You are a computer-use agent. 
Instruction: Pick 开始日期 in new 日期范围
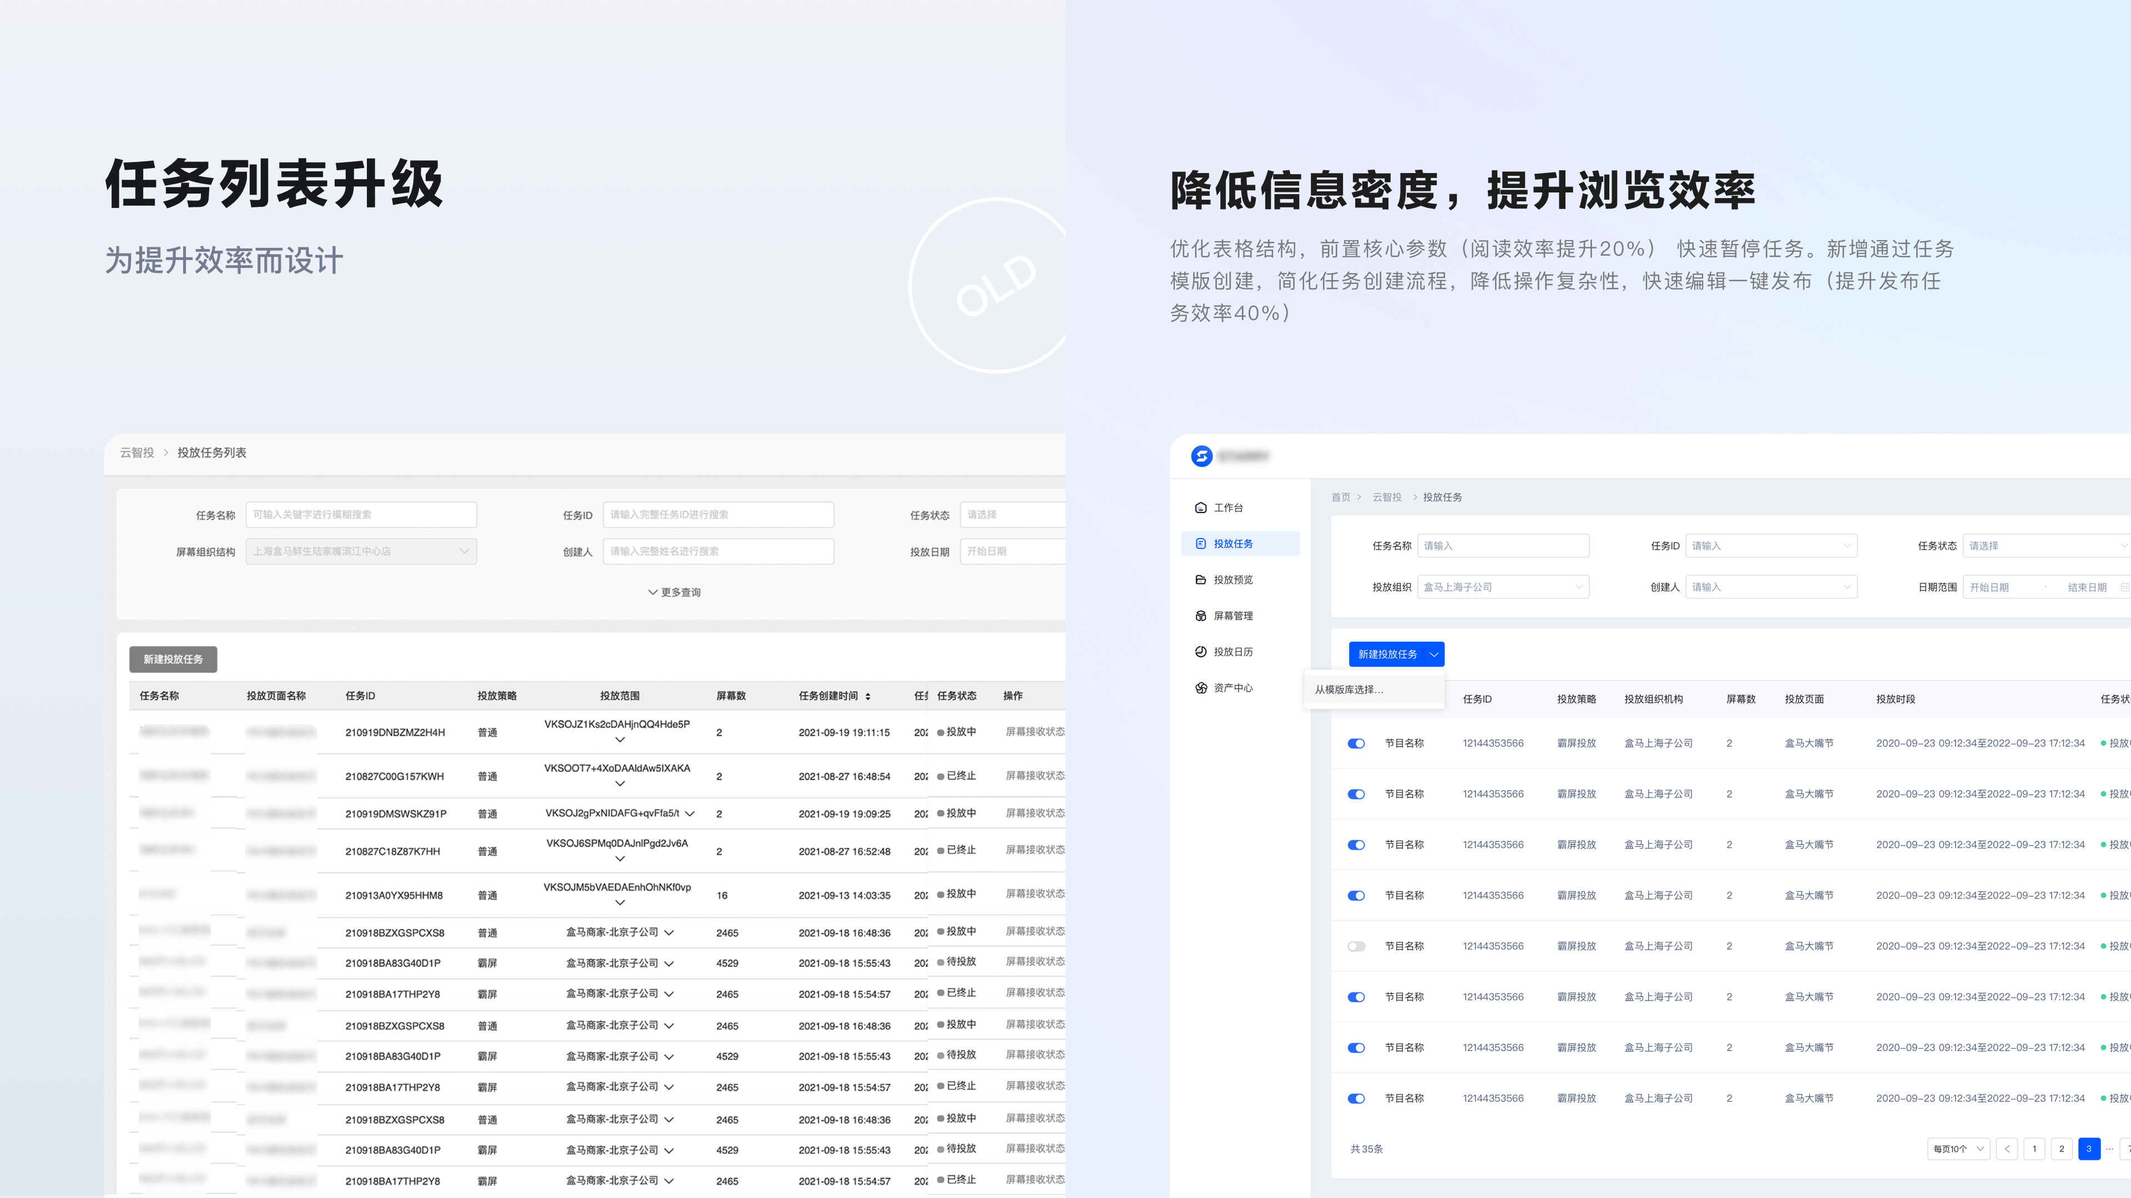point(1989,587)
